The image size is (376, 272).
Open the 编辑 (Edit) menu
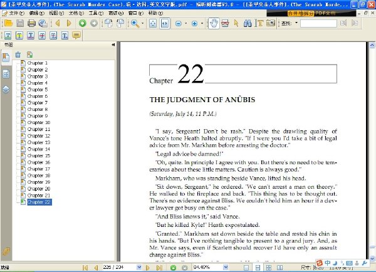coord(36,13)
